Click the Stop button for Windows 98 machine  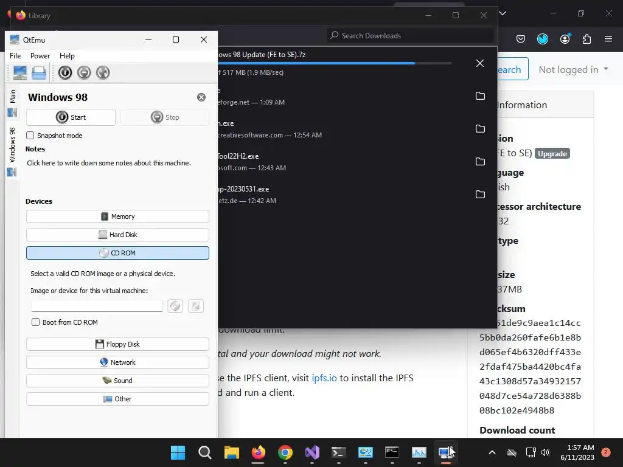click(x=165, y=117)
